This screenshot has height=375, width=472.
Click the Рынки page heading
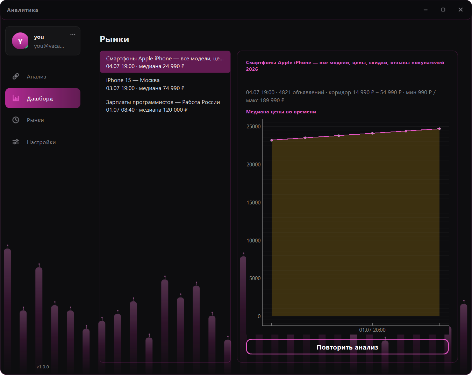point(114,39)
